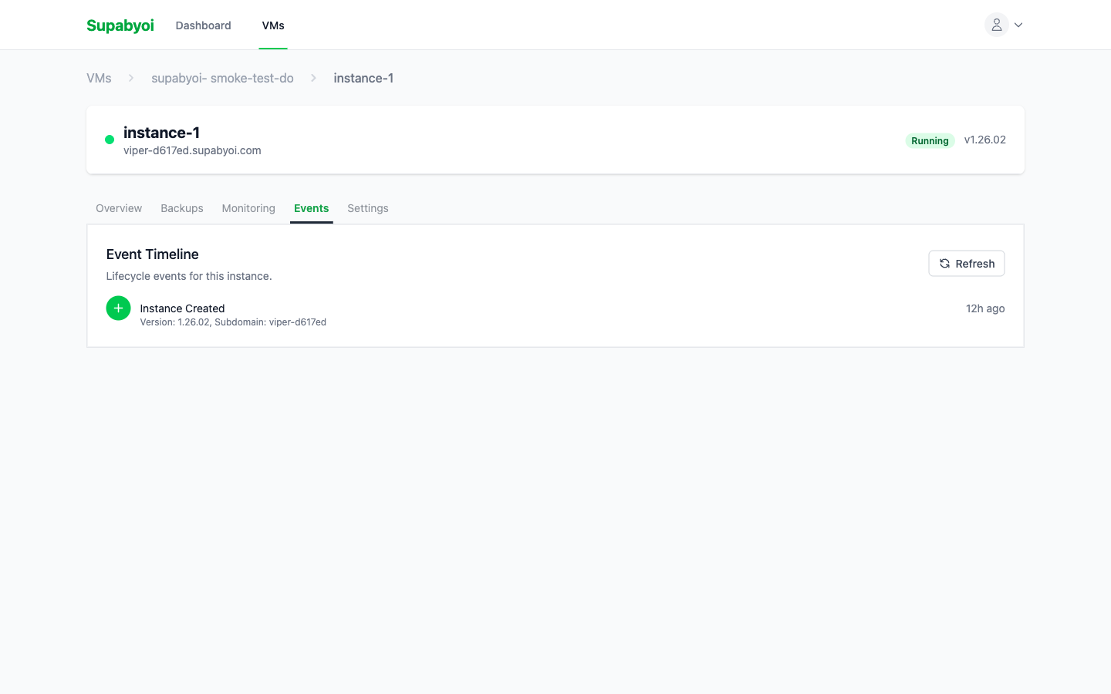Open the supabyoi- smoke-test-do breadcrumb
Viewport: 1111px width, 694px height.
click(x=222, y=78)
